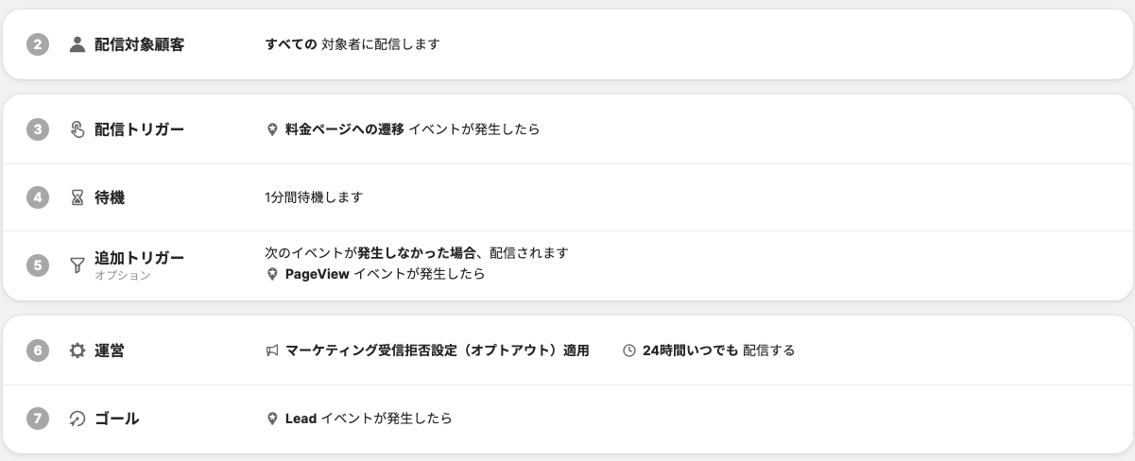Click the pin icon beside PageView event

point(272,274)
